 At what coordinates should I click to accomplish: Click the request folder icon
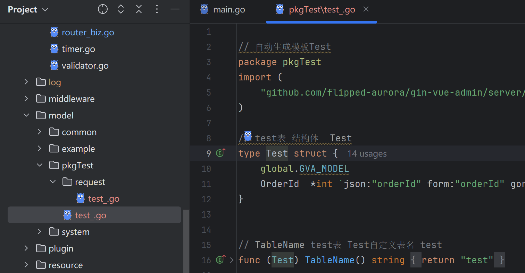(x=67, y=182)
